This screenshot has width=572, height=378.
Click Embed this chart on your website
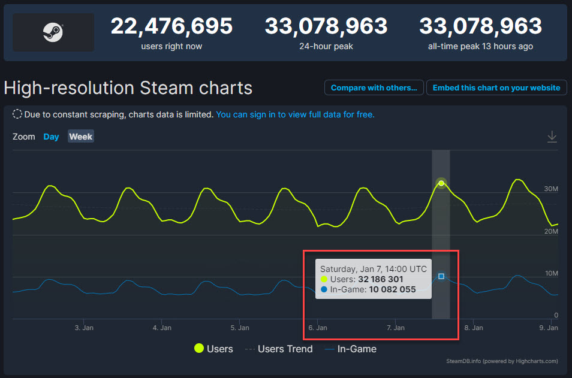pyautogui.click(x=496, y=87)
